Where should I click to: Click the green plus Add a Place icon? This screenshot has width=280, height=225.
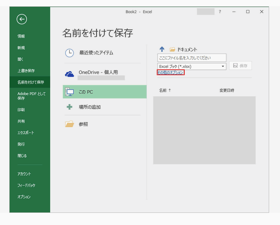click(69, 107)
